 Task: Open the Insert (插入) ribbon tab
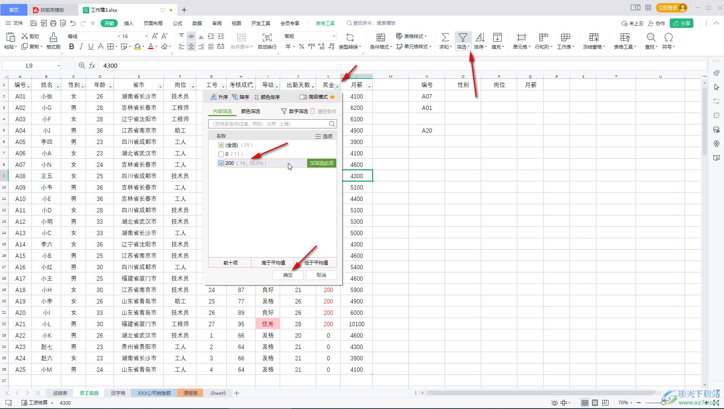click(129, 23)
